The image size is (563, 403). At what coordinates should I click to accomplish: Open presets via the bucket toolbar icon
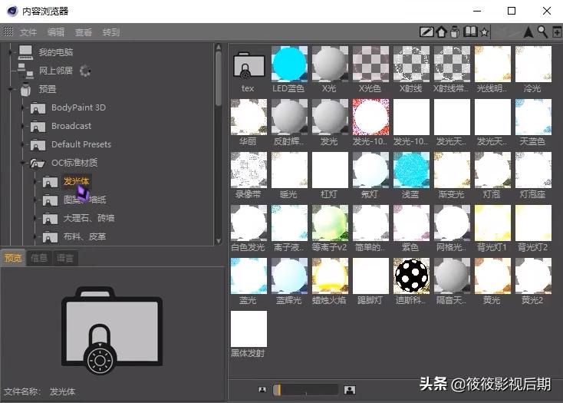tap(455, 32)
